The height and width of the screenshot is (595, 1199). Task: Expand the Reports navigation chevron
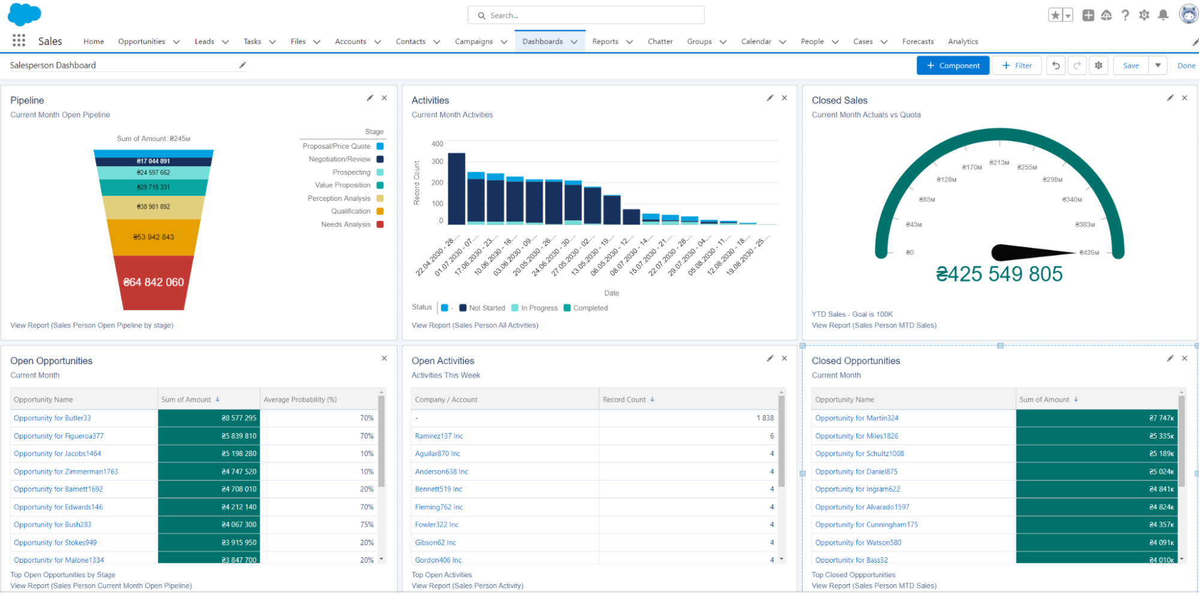629,41
